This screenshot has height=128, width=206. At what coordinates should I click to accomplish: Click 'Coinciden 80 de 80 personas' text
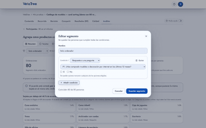[71, 90]
